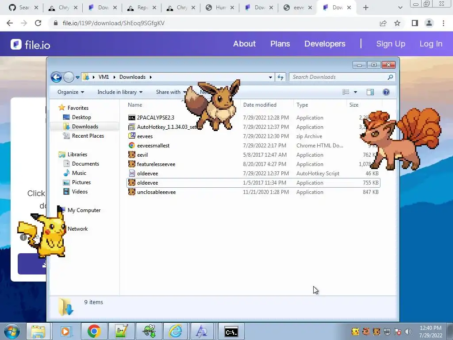453x340 pixels.
Task: Open the view options dropdown arrow
Action: pyautogui.click(x=355, y=92)
